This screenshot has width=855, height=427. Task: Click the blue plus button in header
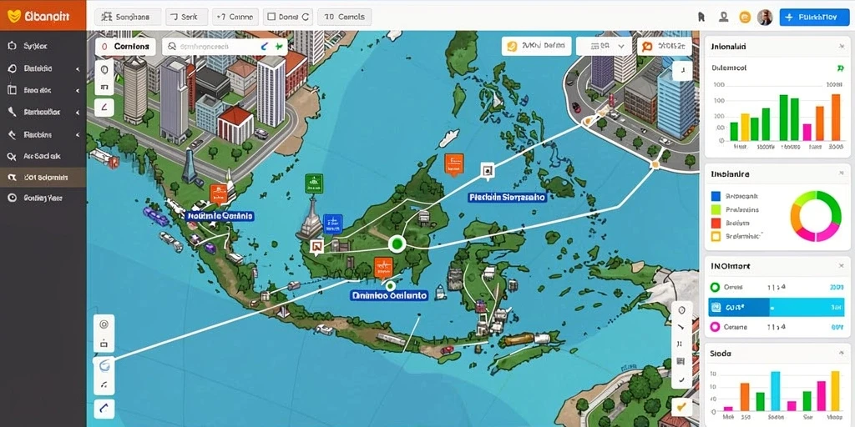tap(815, 18)
